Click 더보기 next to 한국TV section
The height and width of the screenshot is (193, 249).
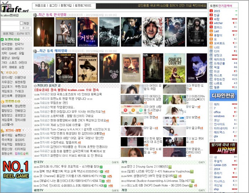pyautogui.click(x=115, y=162)
